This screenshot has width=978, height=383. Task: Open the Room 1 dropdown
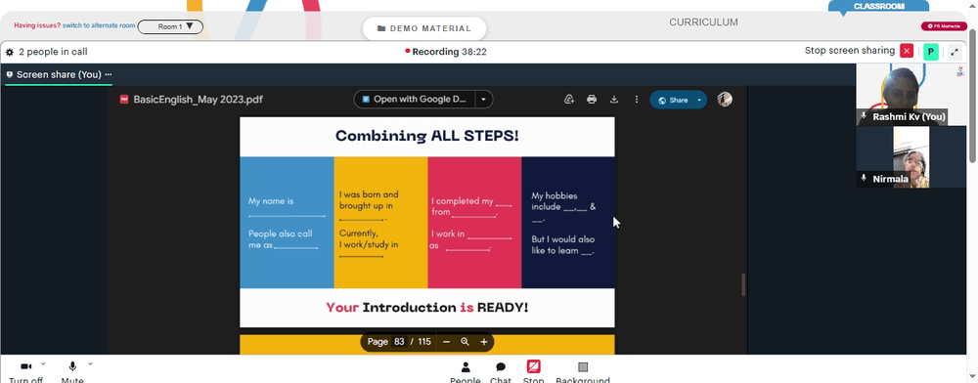170,26
